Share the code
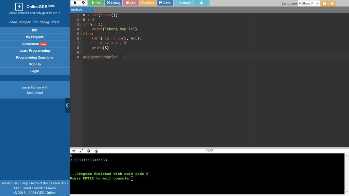This screenshot has height=196, width=349. click(148, 3)
